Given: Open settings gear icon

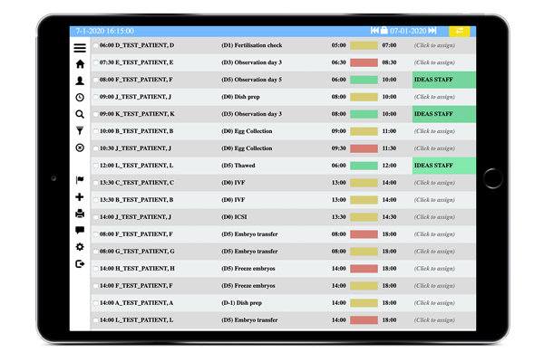Looking at the screenshot, I should (x=80, y=247).
